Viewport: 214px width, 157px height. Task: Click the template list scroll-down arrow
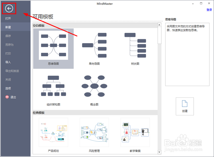(x=159, y=152)
